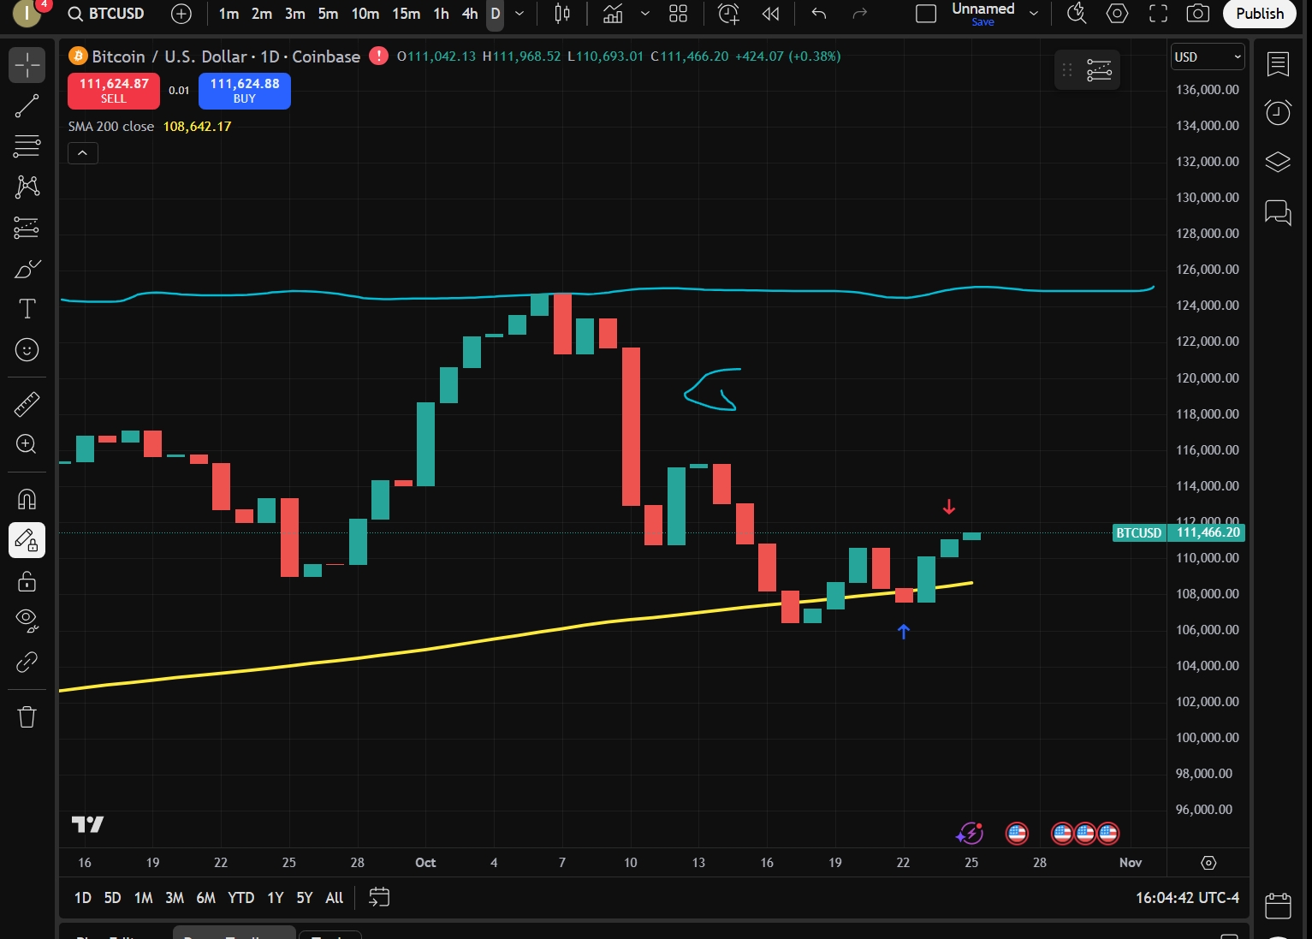The height and width of the screenshot is (939, 1312).
Task: Open the layers object tree panel
Action: click(x=1278, y=162)
